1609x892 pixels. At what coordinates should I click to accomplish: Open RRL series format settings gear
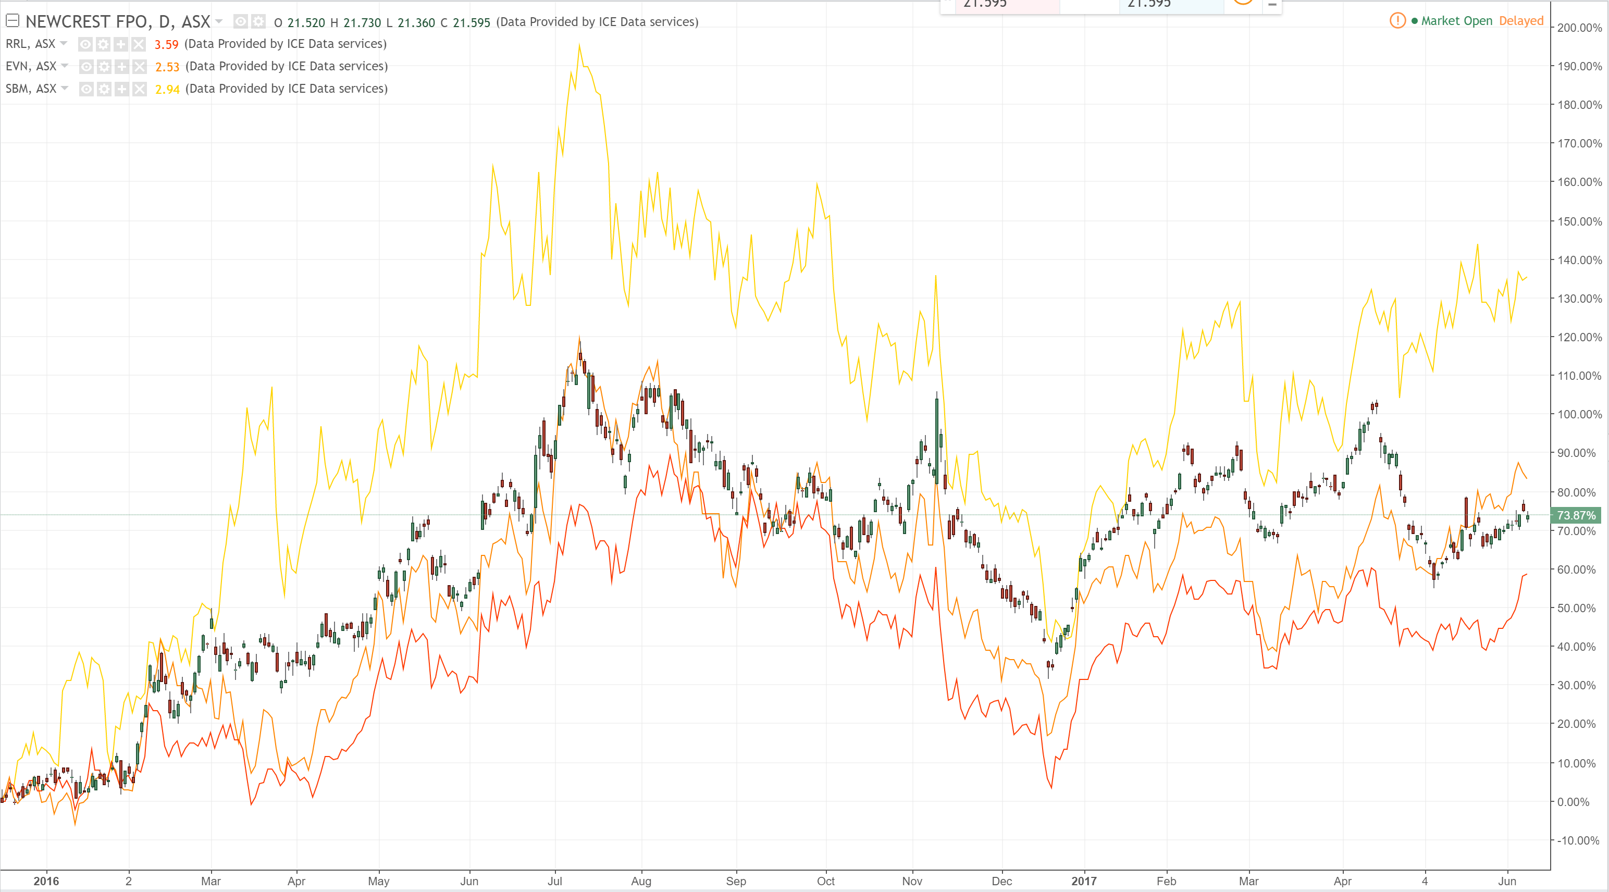(x=103, y=44)
